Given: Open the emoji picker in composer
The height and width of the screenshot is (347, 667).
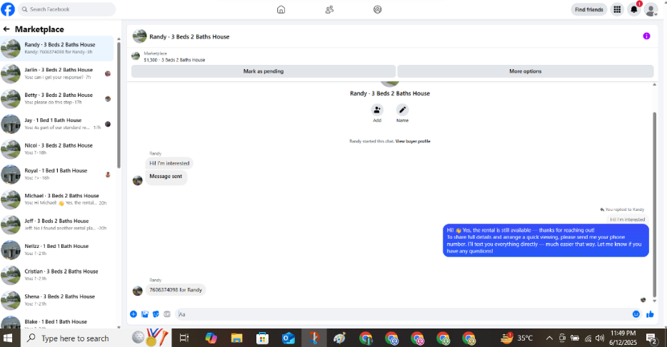Looking at the screenshot, I should 636,314.
